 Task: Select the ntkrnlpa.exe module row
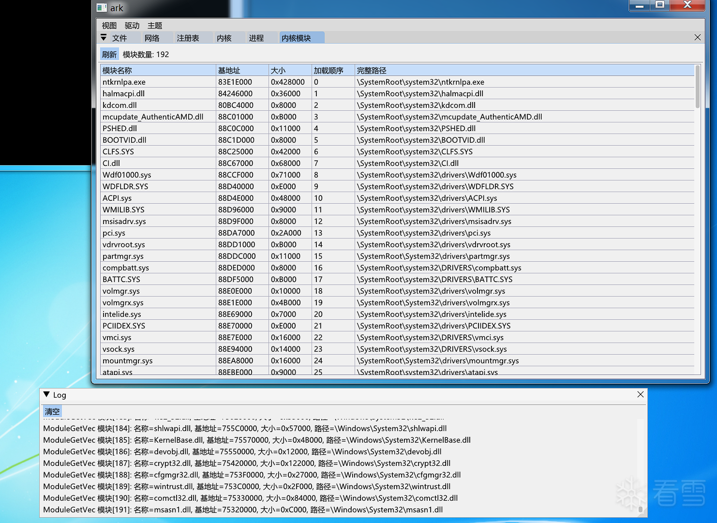tap(397, 82)
